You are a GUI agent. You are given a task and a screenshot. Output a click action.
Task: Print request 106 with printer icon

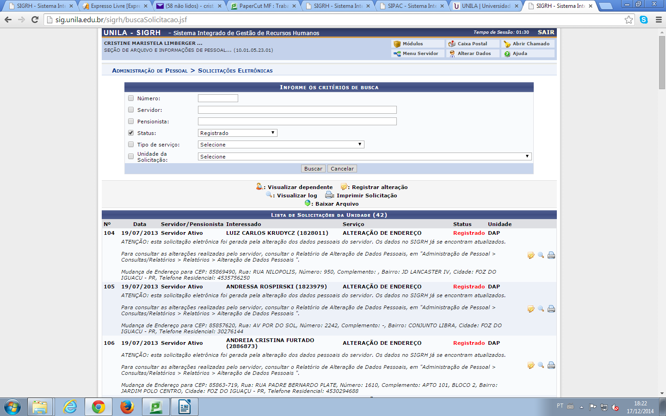tap(551, 365)
